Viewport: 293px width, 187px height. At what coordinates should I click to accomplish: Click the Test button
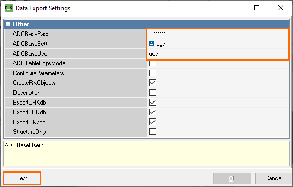coord(22,178)
